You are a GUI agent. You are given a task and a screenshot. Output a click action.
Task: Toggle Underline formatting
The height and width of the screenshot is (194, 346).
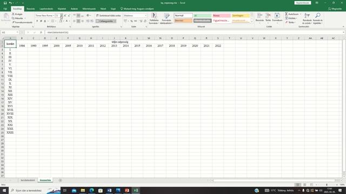(45, 21)
